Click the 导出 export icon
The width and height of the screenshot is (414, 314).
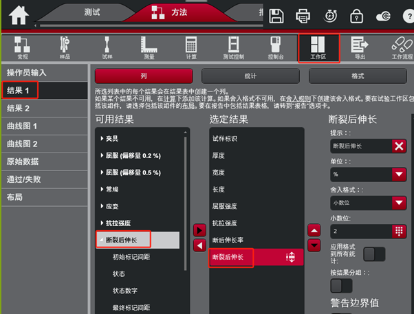359,47
